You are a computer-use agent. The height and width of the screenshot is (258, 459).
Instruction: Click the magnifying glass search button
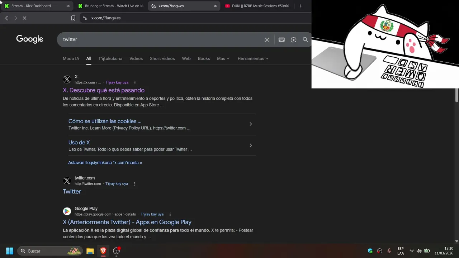pyautogui.click(x=305, y=40)
